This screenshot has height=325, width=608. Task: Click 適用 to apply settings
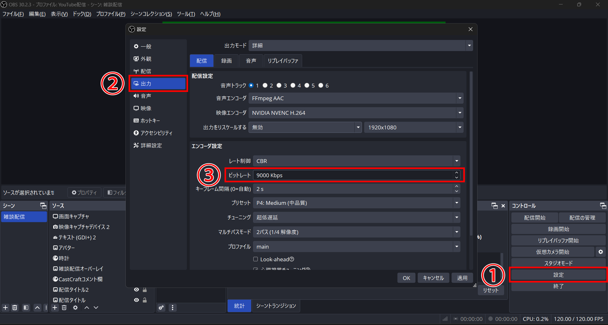pos(462,278)
